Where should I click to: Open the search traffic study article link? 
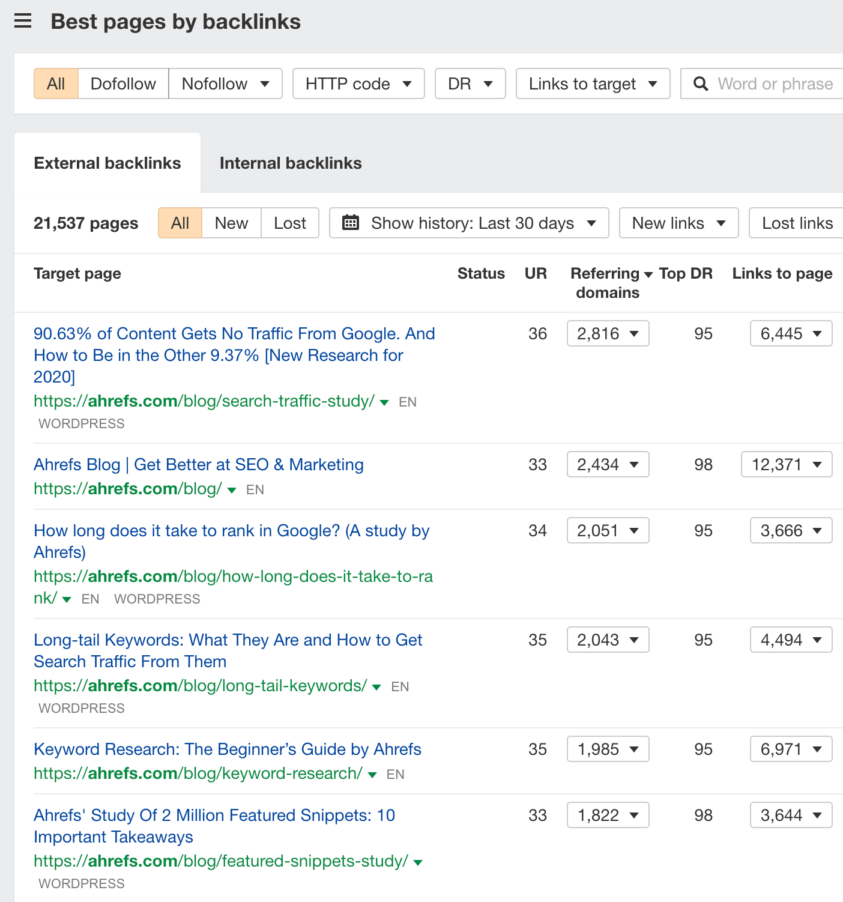pos(234,355)
